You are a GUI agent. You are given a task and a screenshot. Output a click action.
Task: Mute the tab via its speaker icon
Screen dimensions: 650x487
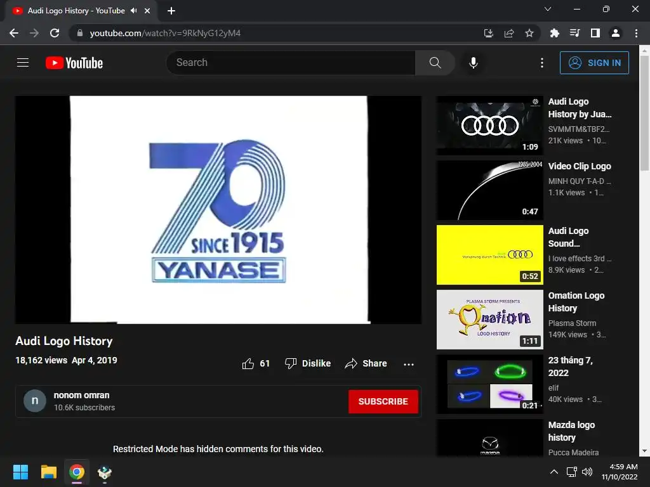click(x=133, y=11)
